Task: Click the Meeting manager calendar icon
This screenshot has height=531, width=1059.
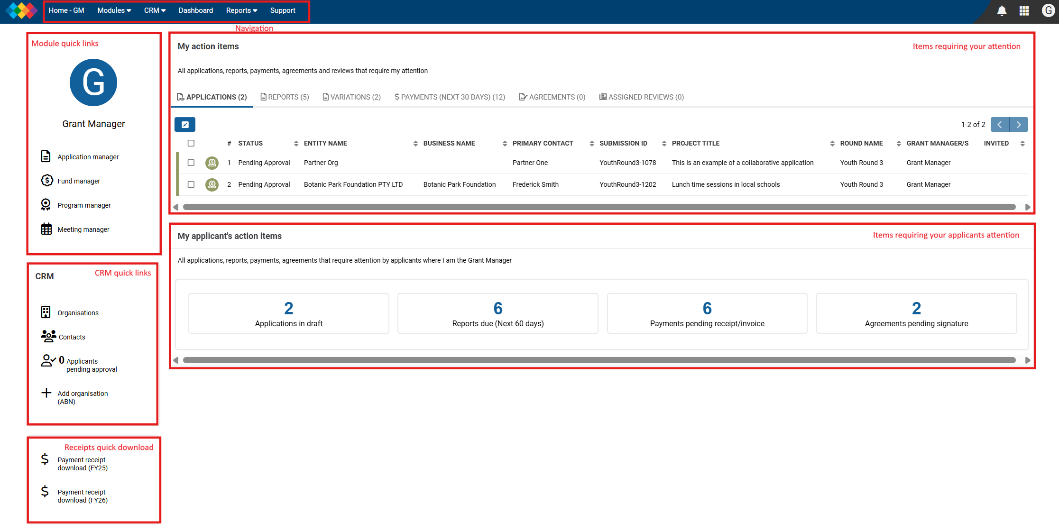Action: tap(46, 229)
